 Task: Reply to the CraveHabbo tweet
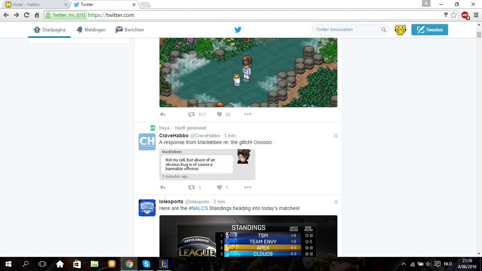(x=163, y=187)
